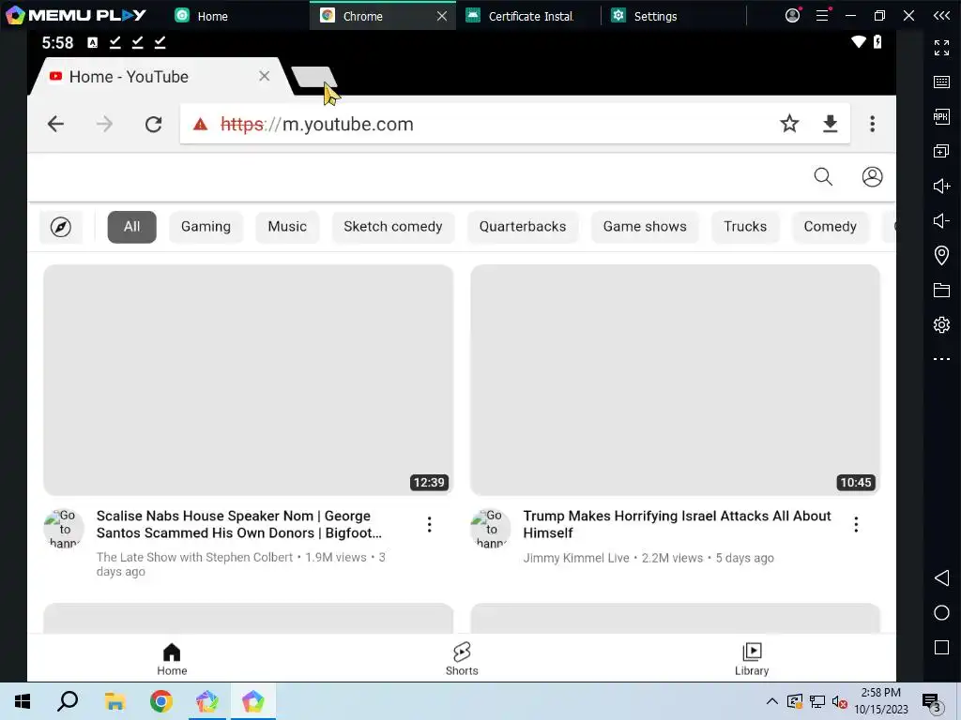Show hidden system tray icons
This screenshot has width=961, height=720.
pyautogui.click(x=772, y=701)
